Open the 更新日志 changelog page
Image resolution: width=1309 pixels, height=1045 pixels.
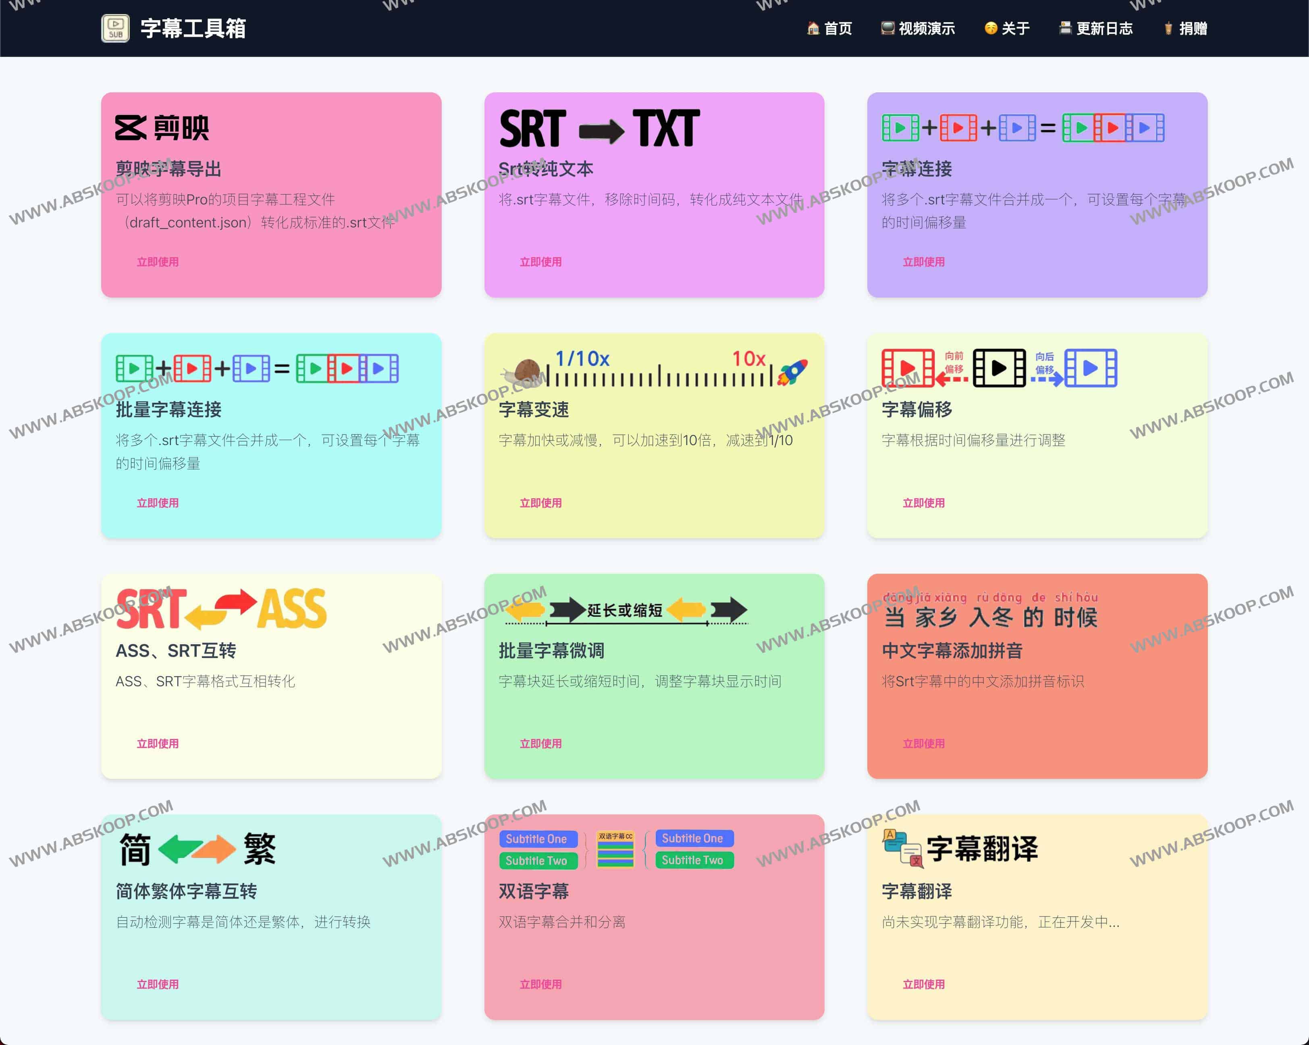point(1096,28)
